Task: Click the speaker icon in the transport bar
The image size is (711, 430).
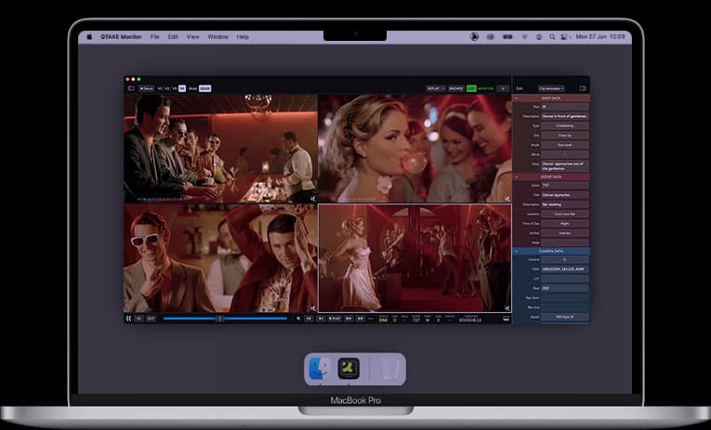Action: [x=297, y=319]
